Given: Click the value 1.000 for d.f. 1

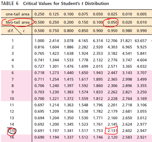Looking at the screenshot, I should coord(39,41).
